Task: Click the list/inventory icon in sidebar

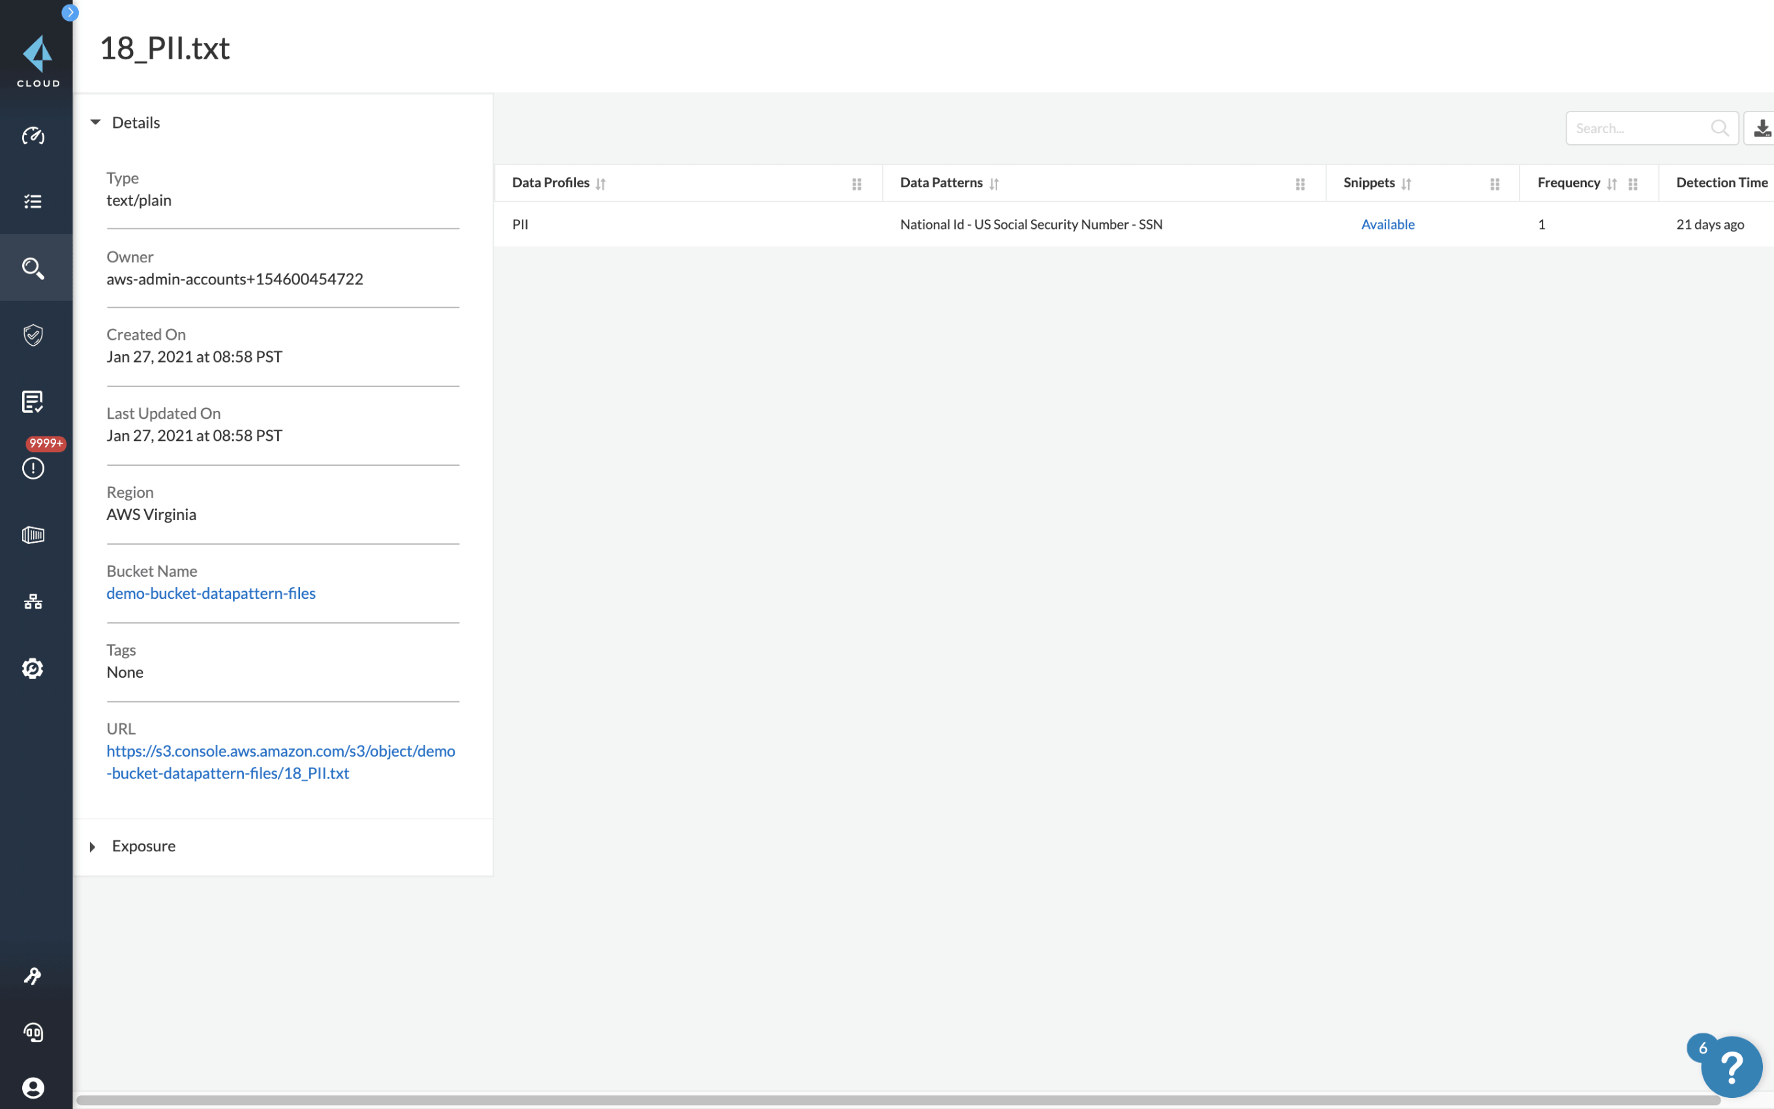Action: pos(35,202)
